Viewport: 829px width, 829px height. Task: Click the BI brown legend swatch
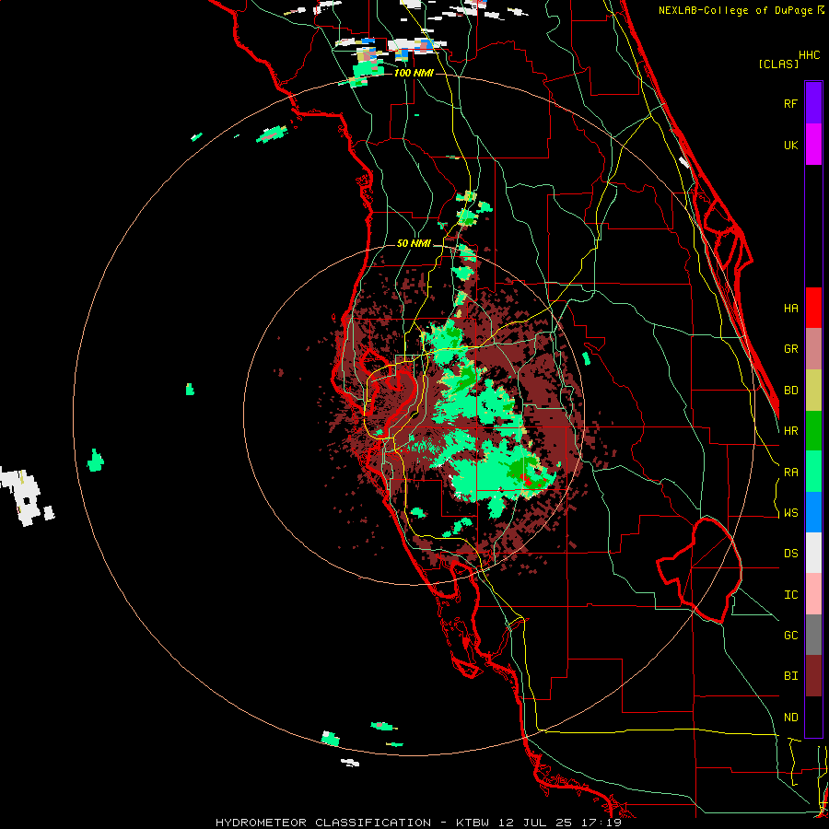tap(813, 676)
